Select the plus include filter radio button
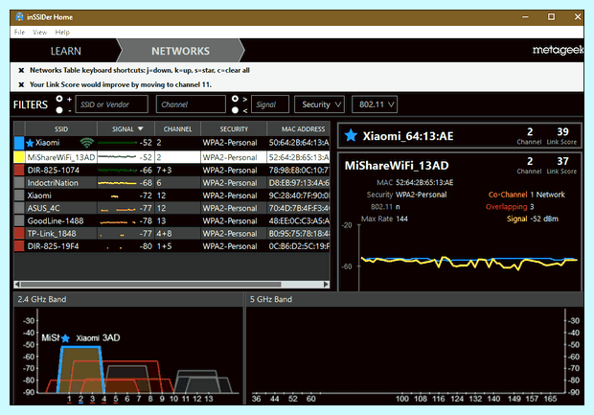Image resolution: width=594 pixels, height=415 pixels. [x=59, y=99]
